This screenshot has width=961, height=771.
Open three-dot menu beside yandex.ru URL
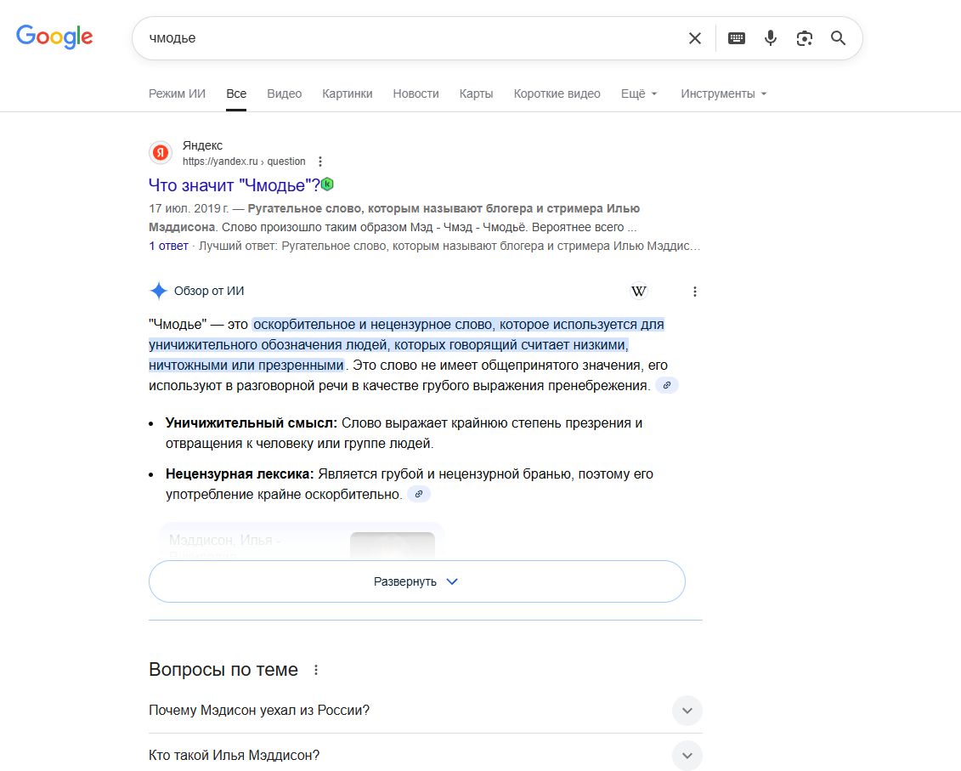pos(320,162)
